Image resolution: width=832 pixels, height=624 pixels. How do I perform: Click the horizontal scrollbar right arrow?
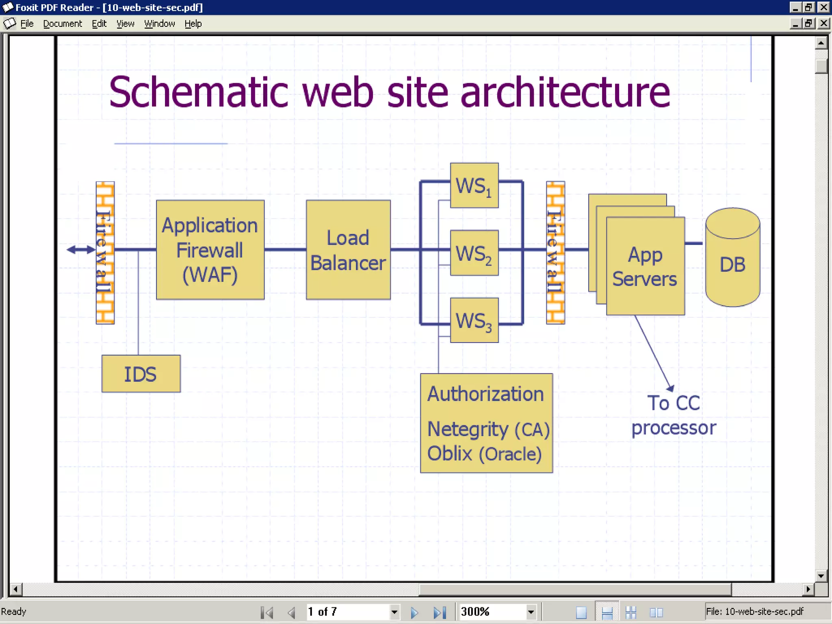808,589
